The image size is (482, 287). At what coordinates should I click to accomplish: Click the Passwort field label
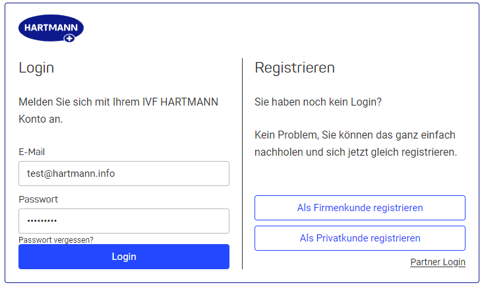pyautogui.click(x=38, y=199)
